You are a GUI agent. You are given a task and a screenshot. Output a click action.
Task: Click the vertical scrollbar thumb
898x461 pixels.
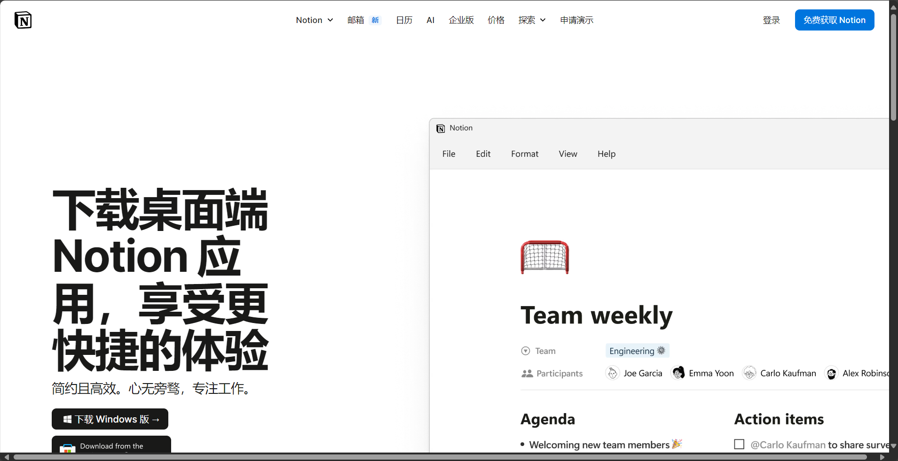click(893, 67)
